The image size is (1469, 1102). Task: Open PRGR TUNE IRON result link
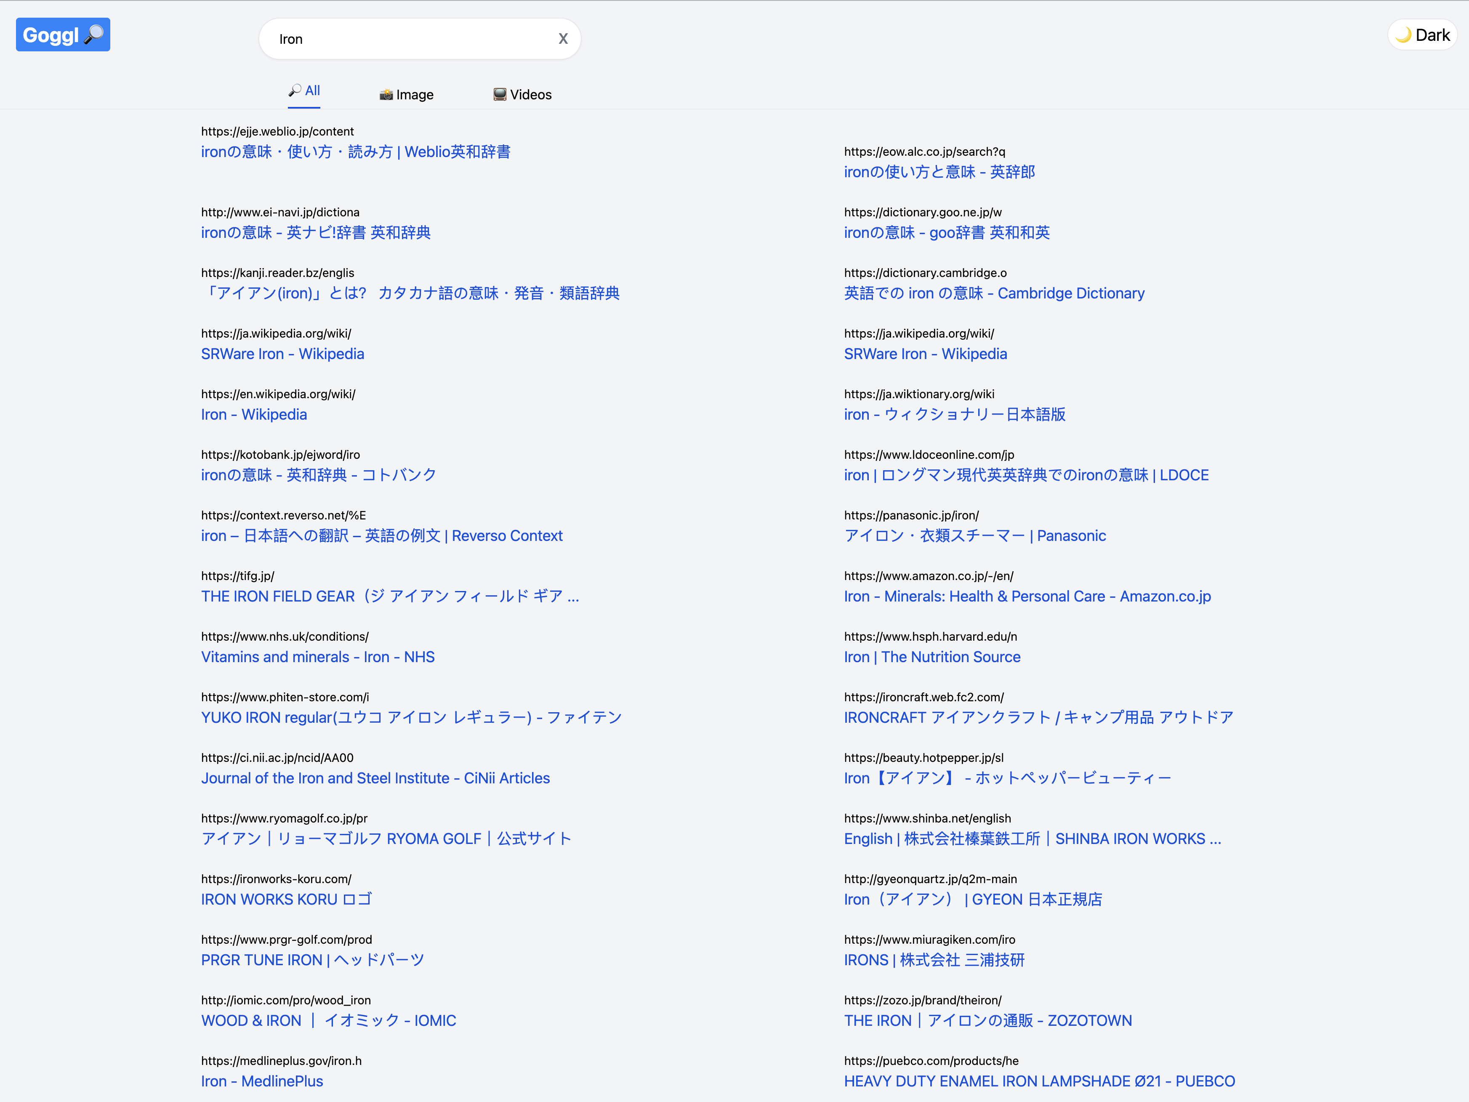point(312,961)
